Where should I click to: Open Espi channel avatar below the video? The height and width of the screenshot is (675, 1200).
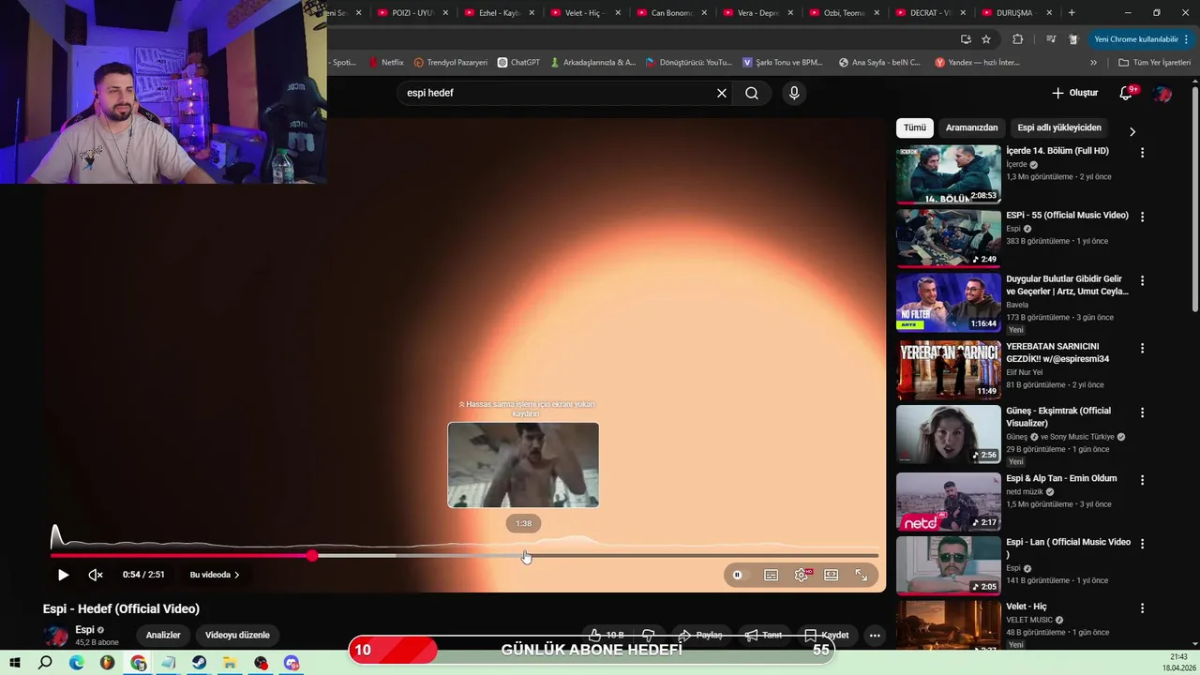coord(56,636)
